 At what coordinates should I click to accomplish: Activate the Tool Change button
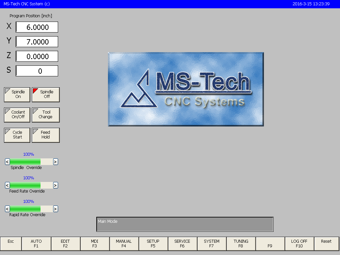pyautogui.click(x=46, y=115)
